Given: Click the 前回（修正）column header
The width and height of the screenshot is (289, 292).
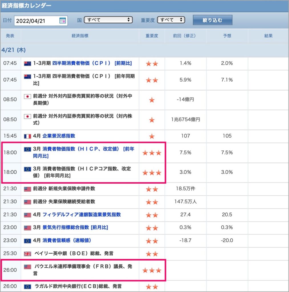Looking at the screenshot, I should click(x=185, y=36).
